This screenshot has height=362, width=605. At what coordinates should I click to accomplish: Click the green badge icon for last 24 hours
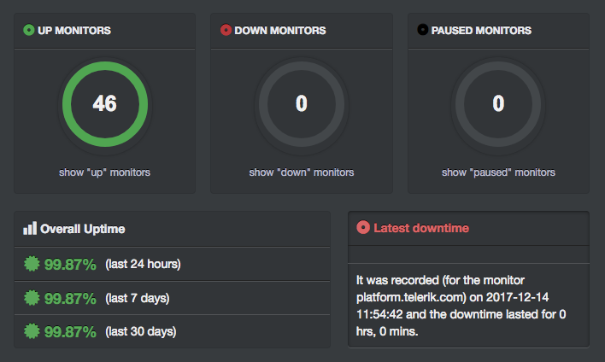(32, 264)
